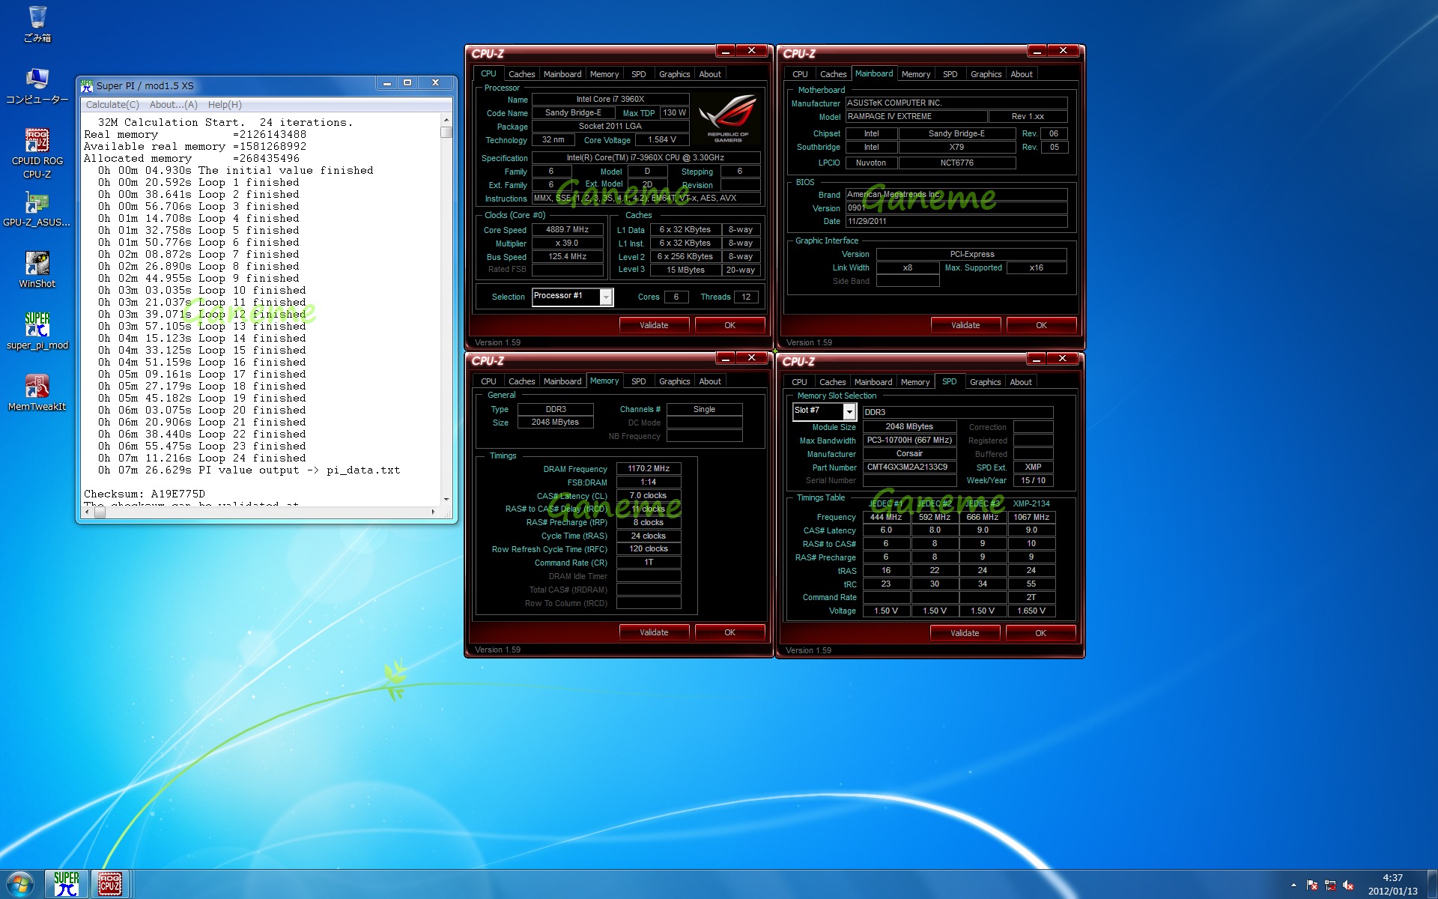Select Super PI in the taskbar
Viewport: 1438px width, 899px height.
click(x=67, y=884)
